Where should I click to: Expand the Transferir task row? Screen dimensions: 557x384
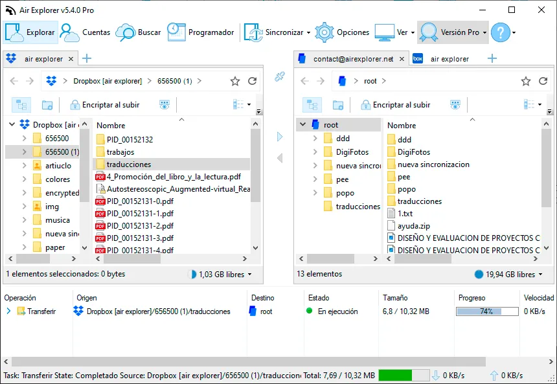click(x=8, y=311)
